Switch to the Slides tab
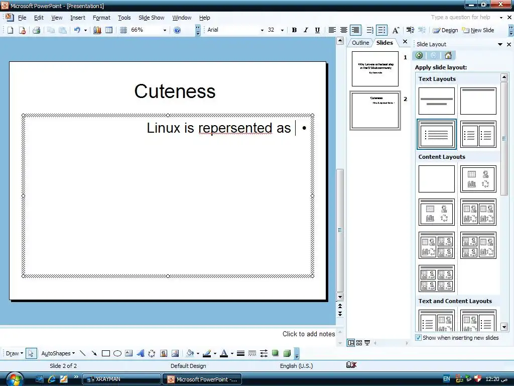The height and width of the screenshot is (386, 514). (384, 43)
